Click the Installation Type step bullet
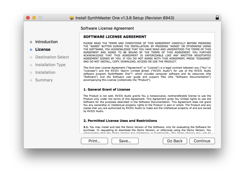Viewport: 249px width, 176px height. [31, 65]
